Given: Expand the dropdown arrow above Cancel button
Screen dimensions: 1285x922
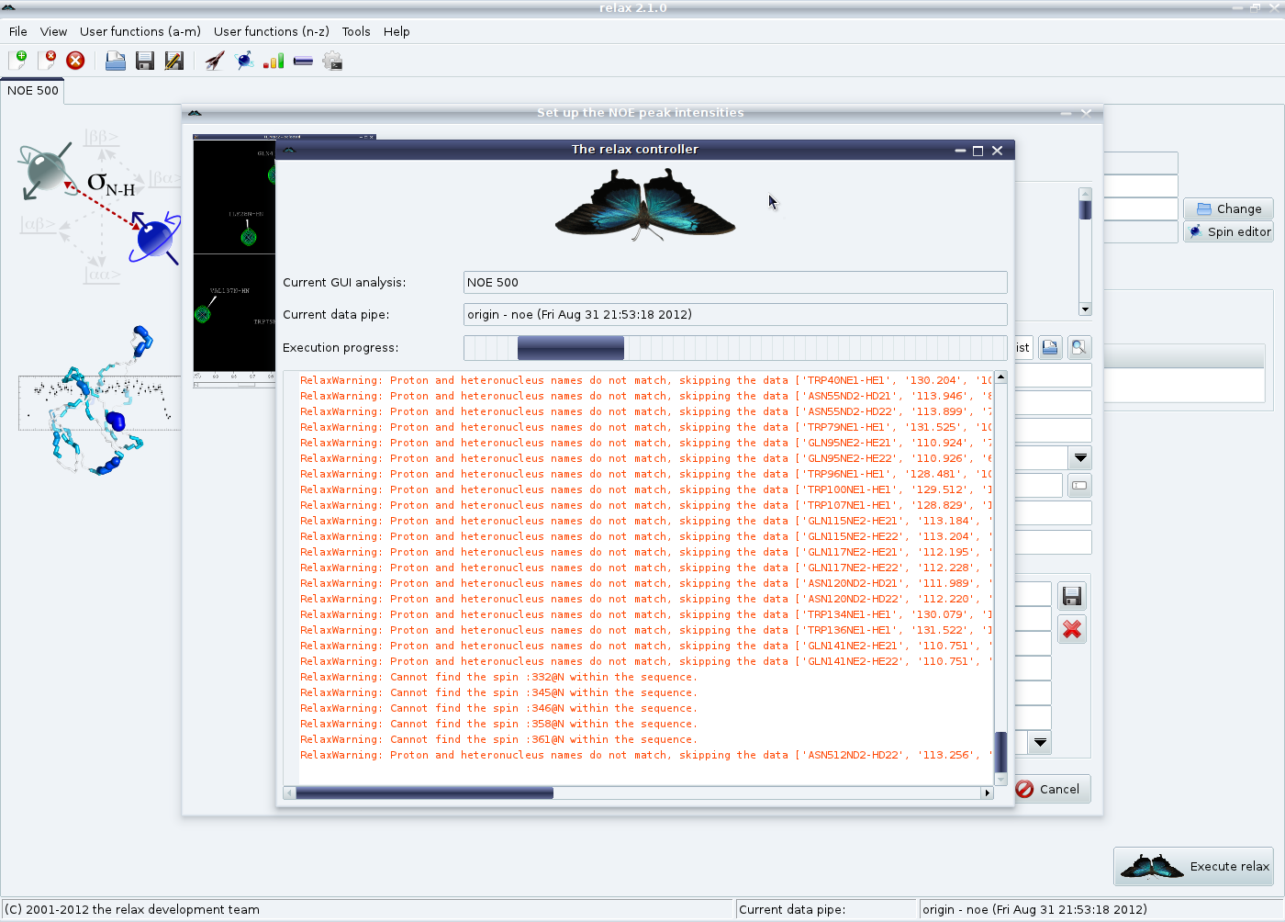Looking at the screenshot, I should [1040, 742].
